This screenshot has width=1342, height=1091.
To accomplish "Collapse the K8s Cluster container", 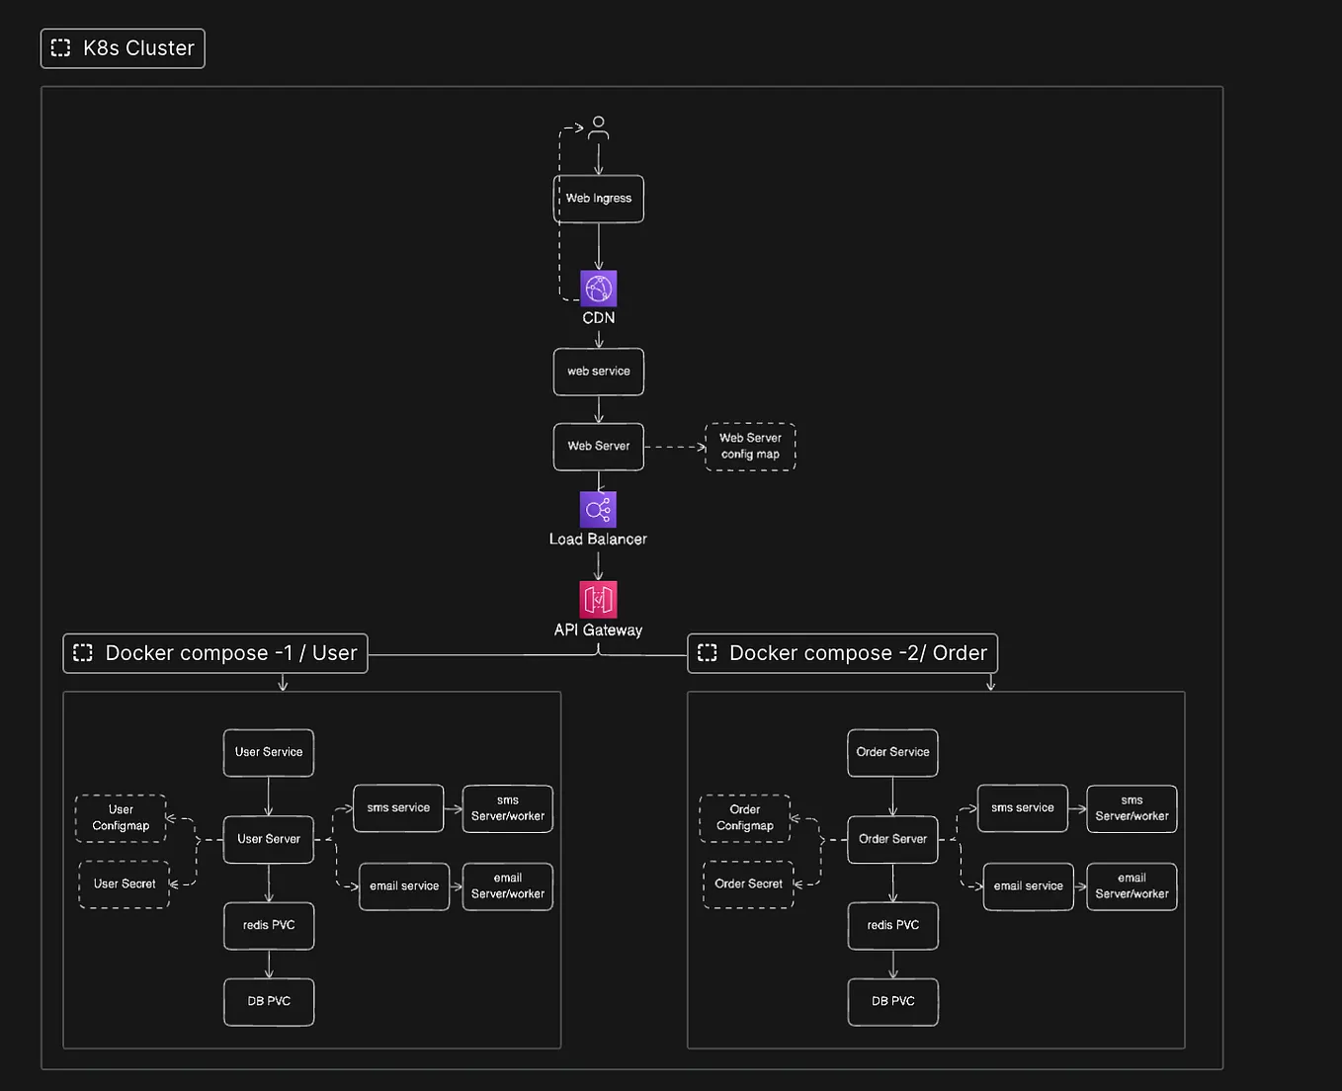I will pyautogui.click(x=60, y=47).
